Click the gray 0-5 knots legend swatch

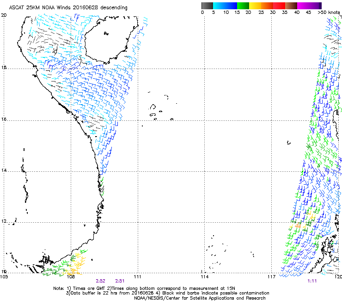click(207, 6)
